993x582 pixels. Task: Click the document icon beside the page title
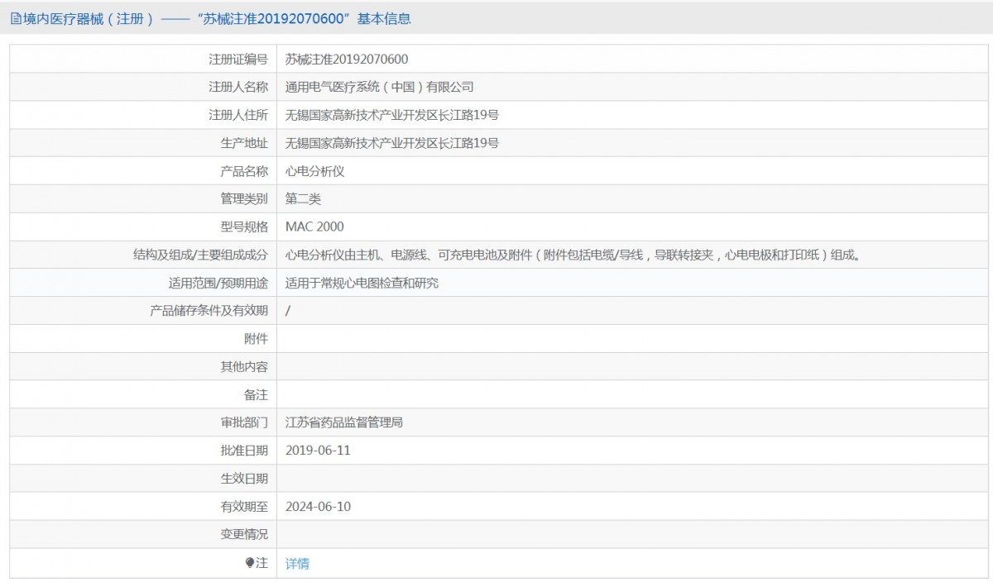pos(15,18)
